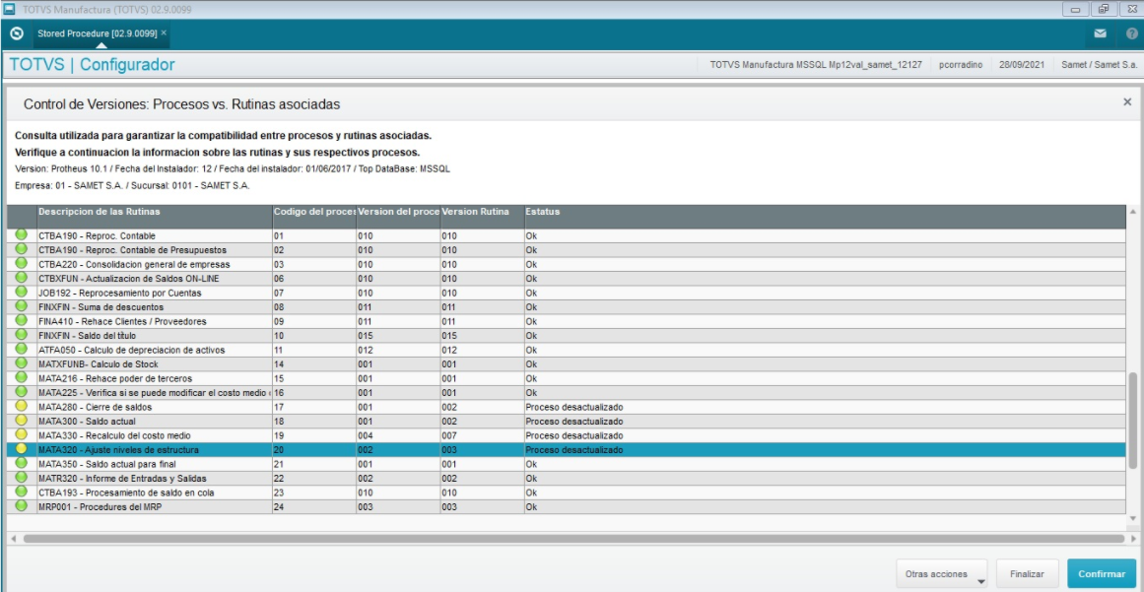1144x592 pixels.
Task: Open the Otras acciones dropdown
Action: coord(941,573)
